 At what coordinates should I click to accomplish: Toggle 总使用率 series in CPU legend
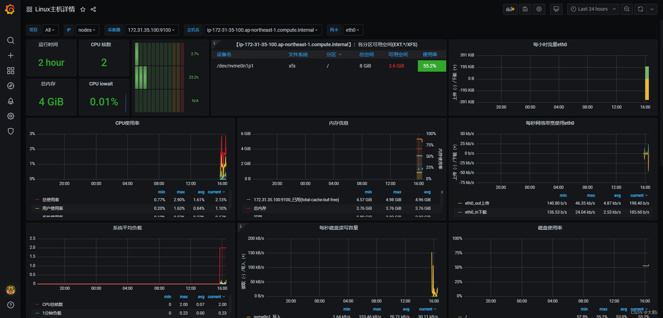[51, 200]
